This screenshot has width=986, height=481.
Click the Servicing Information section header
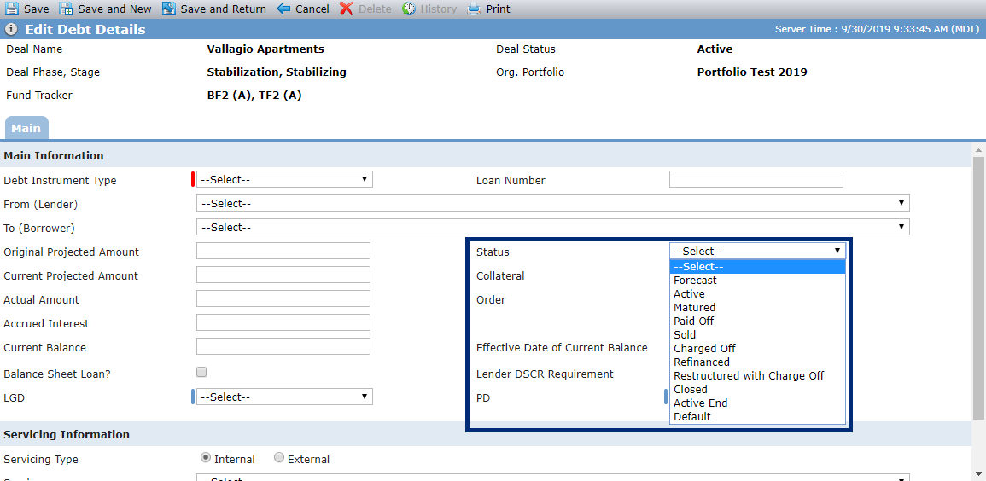click(67, 435)
